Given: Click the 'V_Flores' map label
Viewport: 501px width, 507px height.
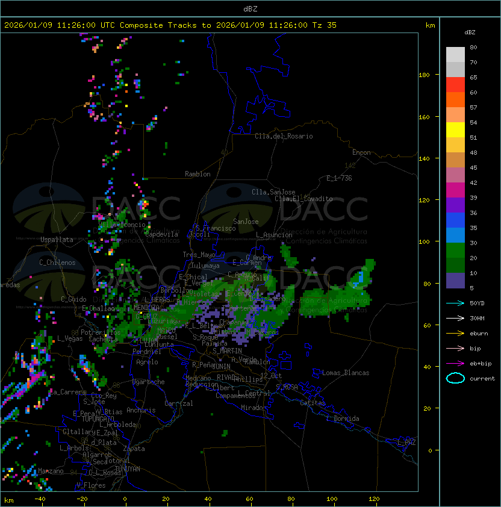Looking at the screenshot, I should tap(91, 485).
